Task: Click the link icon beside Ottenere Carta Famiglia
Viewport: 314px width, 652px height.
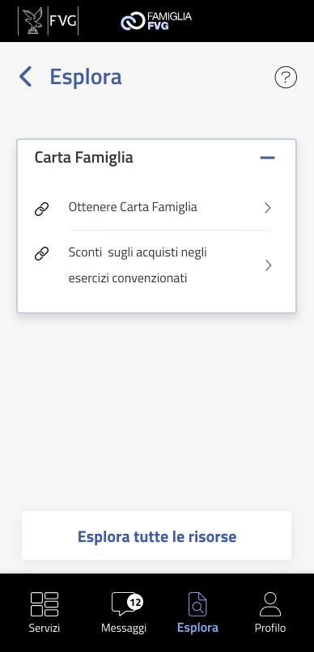Action: [x=41, y=210]
